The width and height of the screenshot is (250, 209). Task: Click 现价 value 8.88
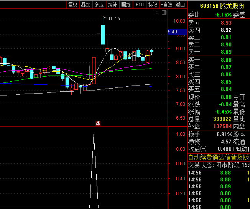226,97
